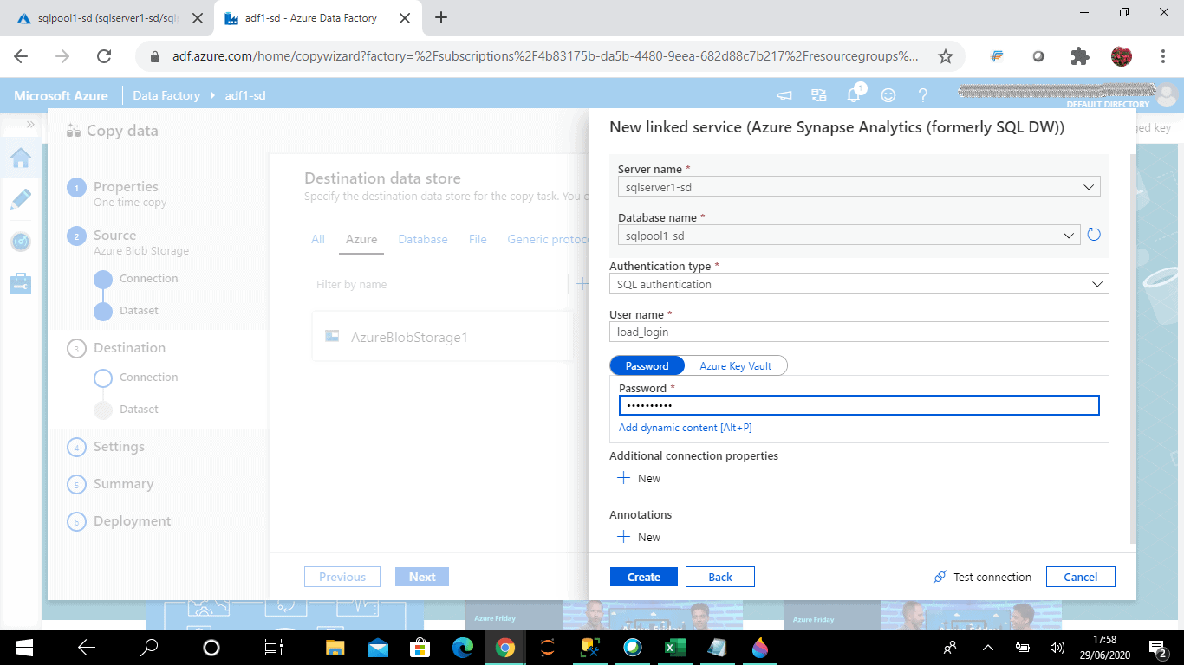1184x665 pixels.
Task: Open the account avatar in Azure header
Action: click(x=1168, y=94)
